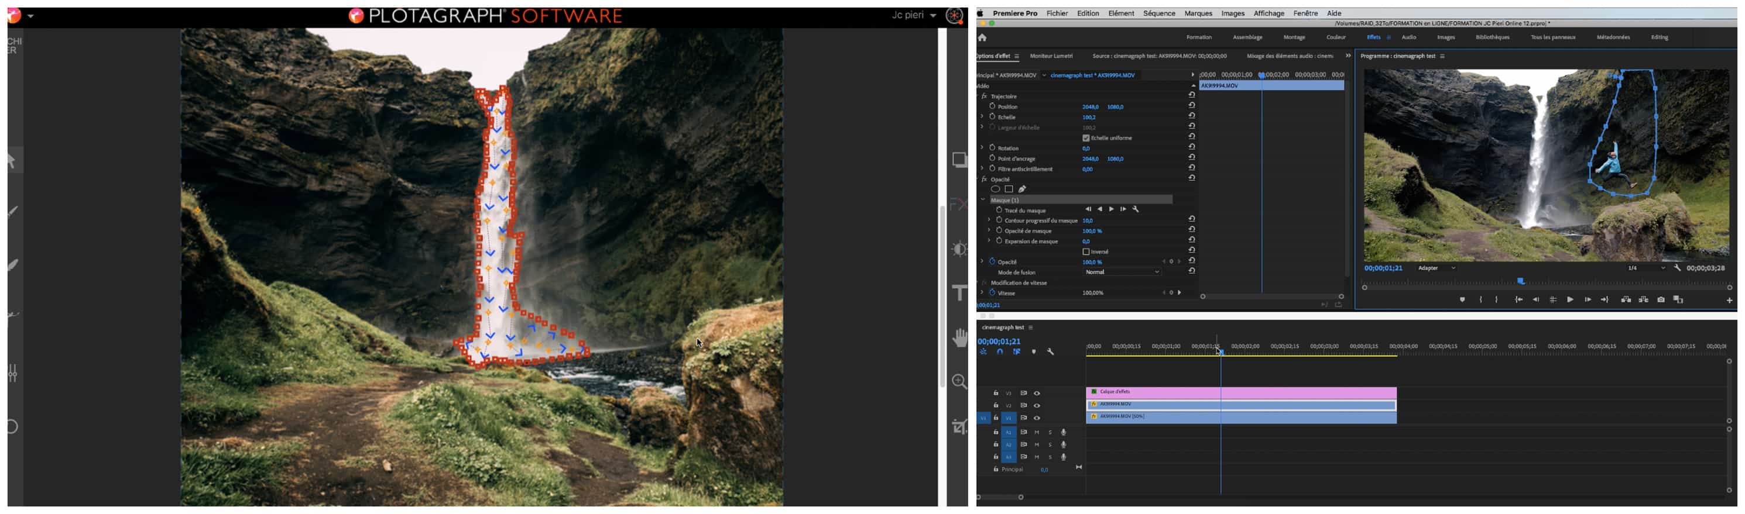Expand the Vitesse property

click(982, 293)
